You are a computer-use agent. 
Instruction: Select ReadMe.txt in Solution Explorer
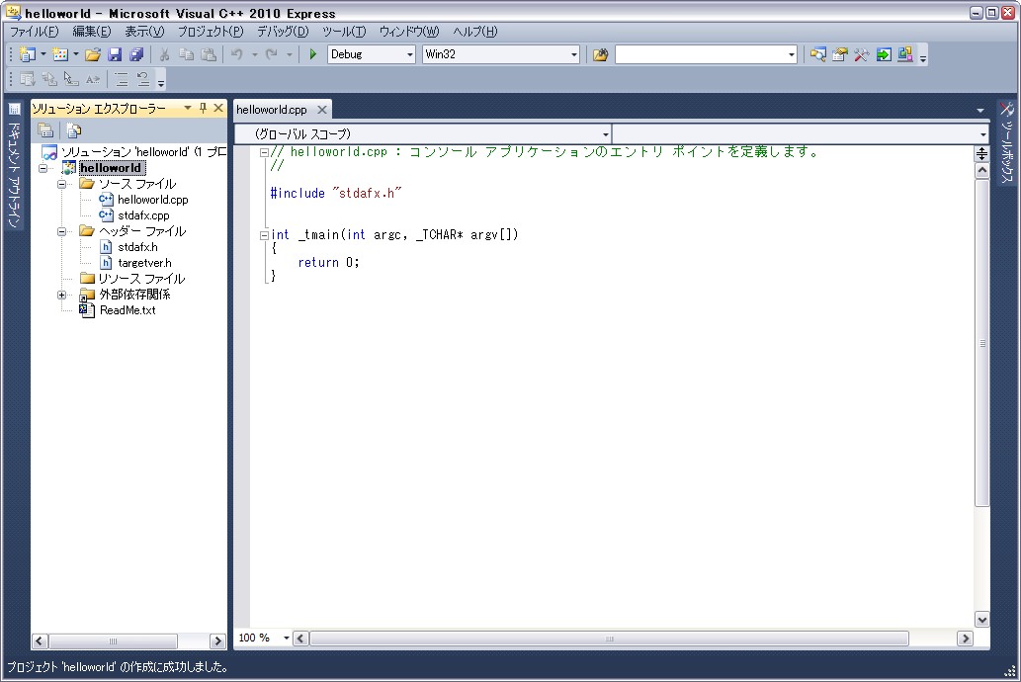click(128, 310)
